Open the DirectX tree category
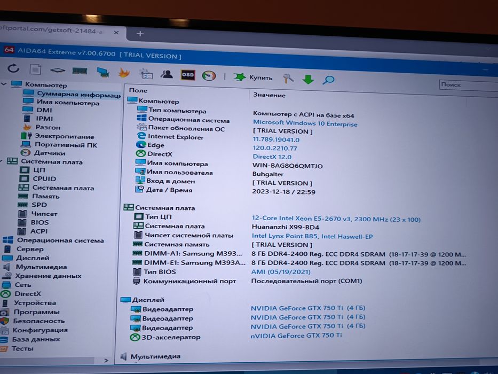This screenshot has height=374, width=498. (x=21, y=294)
